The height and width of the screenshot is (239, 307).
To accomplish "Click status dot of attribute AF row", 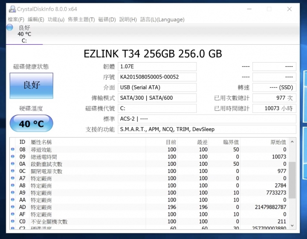I will point(13,214).
